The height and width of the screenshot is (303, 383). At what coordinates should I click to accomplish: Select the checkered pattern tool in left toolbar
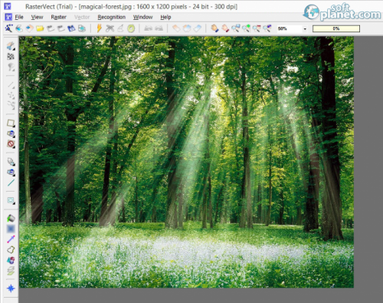pos(11,56)
